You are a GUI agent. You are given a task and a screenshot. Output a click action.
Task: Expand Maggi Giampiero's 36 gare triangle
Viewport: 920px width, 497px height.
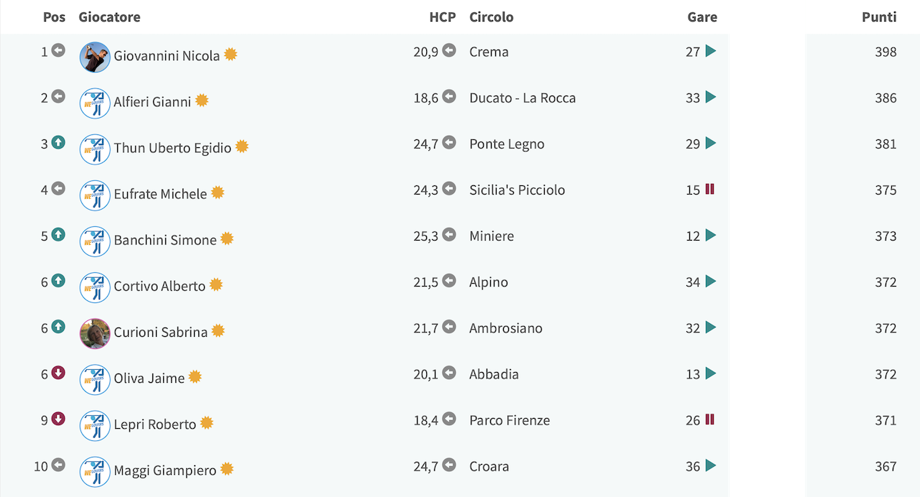[711, 465]
